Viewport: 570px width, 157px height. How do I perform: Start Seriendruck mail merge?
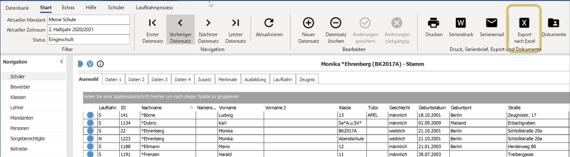point(461,28)
